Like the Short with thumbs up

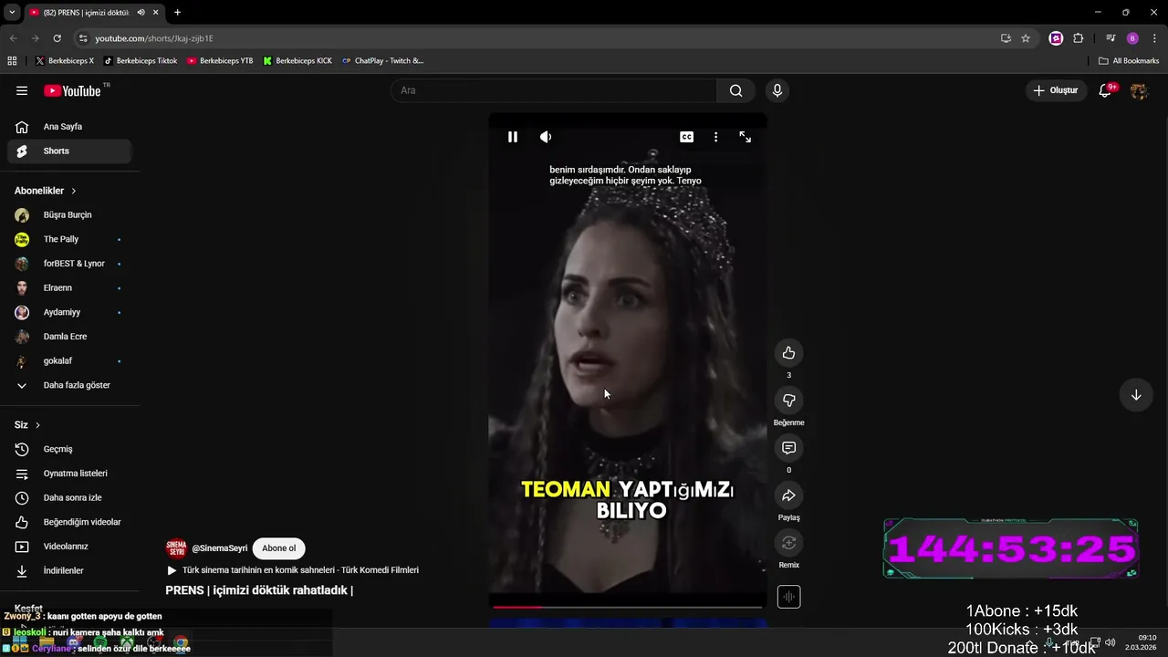(788, 353)
